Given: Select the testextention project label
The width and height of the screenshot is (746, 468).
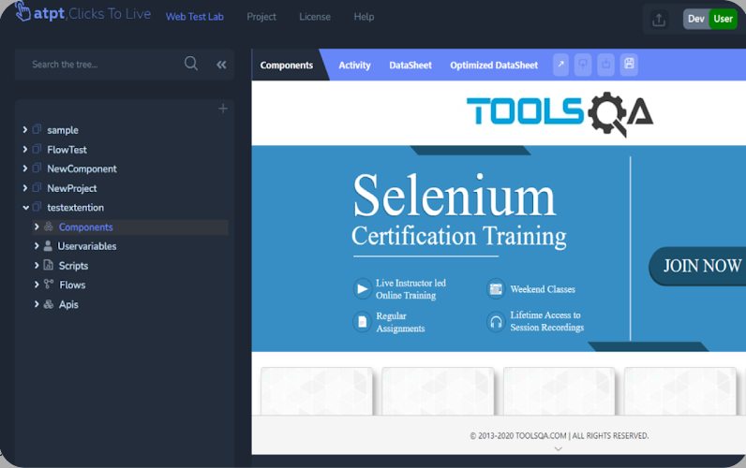Looking at the screenshot, I should coord(75,208).
